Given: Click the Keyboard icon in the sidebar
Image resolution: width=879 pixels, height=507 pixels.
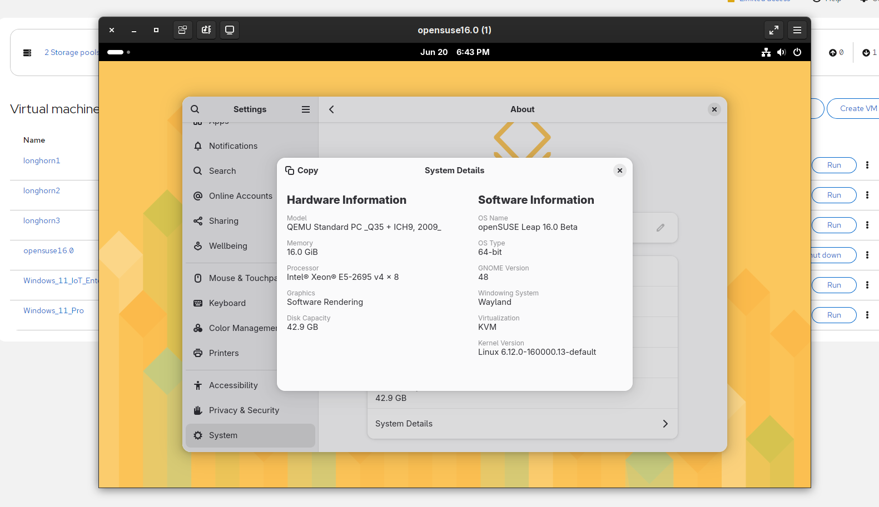Looking at the screenshot, I should click(x=198, y=303).
